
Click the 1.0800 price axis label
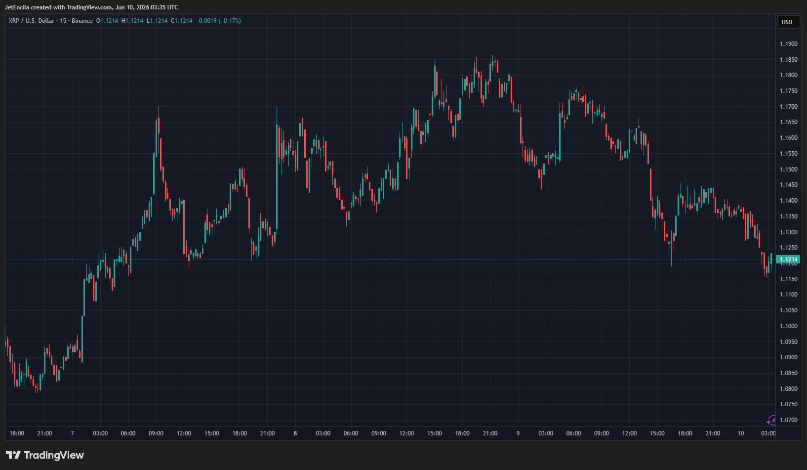(x=789, y=389)
